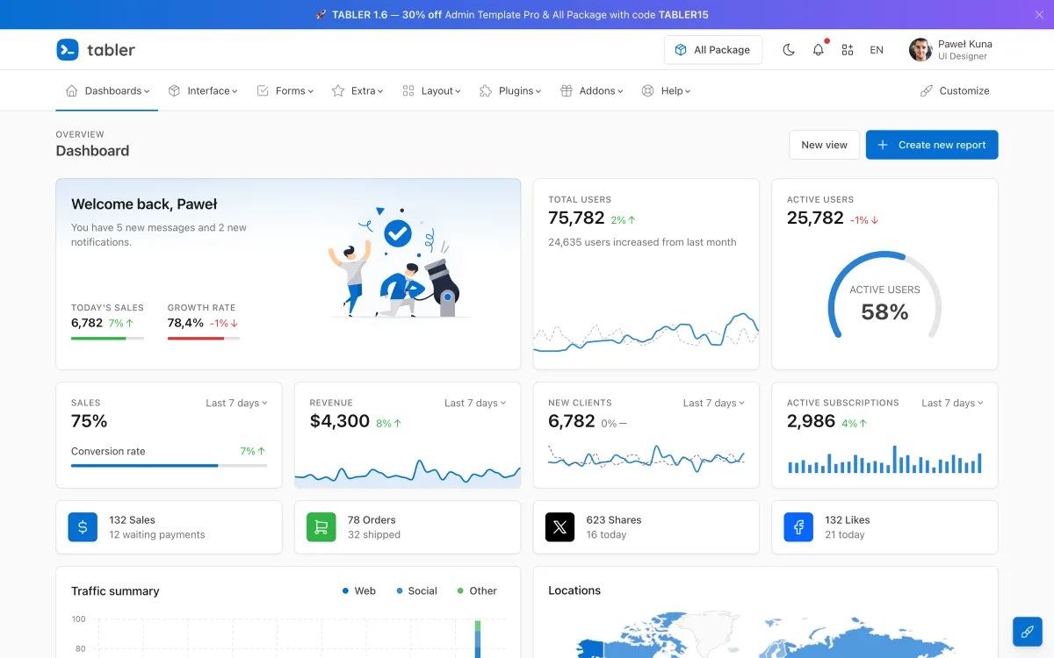Open Last 7 days dropdown on New Clients card

tap(714, 403)
